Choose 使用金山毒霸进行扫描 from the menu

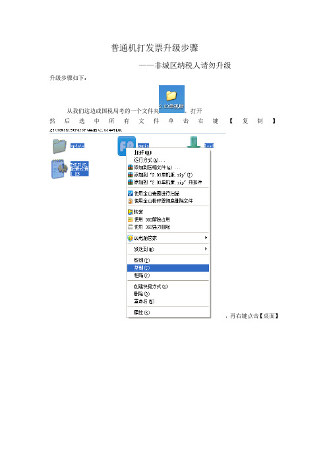(168, 193)
